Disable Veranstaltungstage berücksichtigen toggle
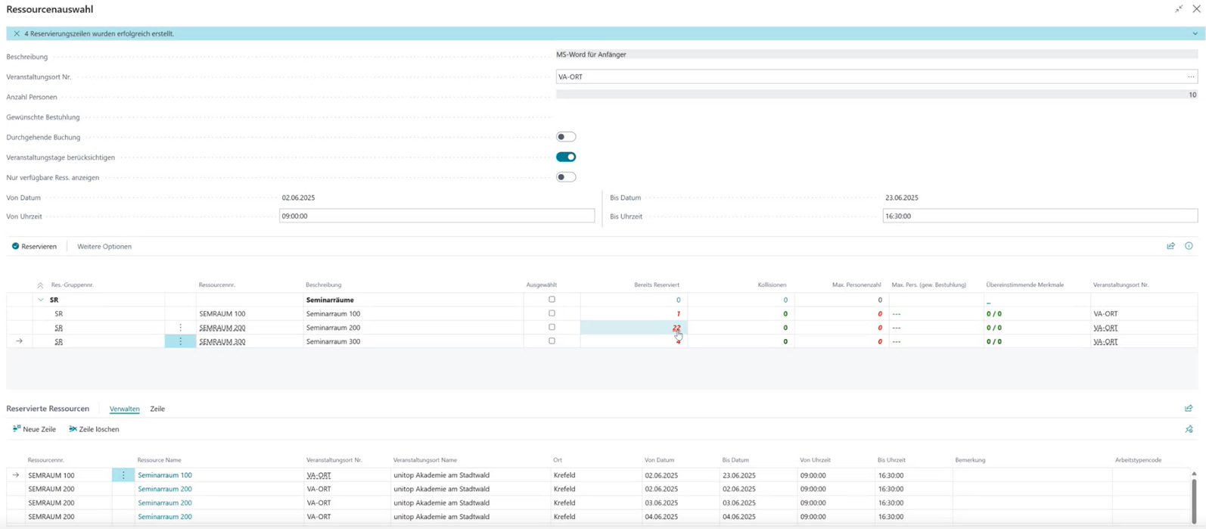The image size is (1206, 529). pyautogui.click(x=566, y=157)
